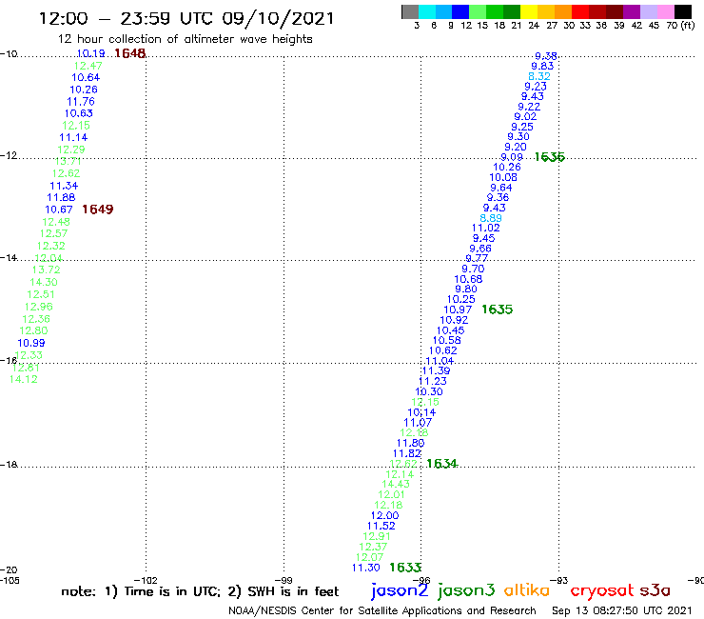Click the gray swatch in the color legend
The width and height of the screenshot is (704, 619).
(x=410, y=11)
